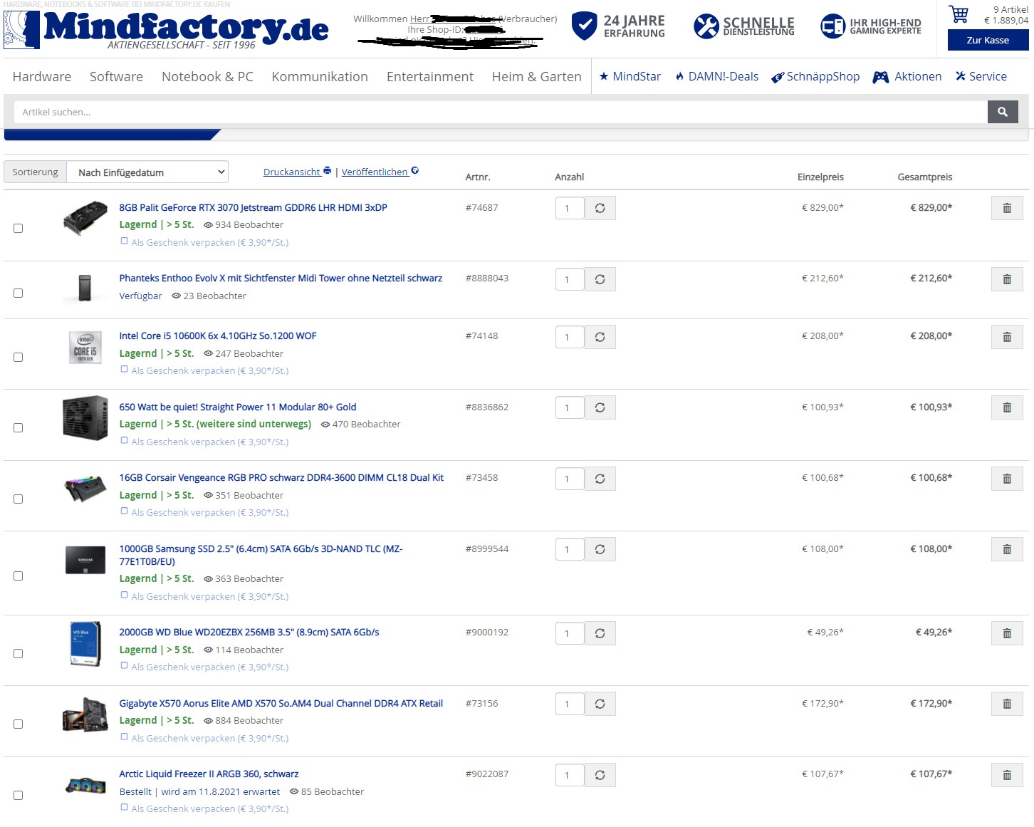The width and height of the screenshot is (1034, 827).
Task: Open DAMN!-Deals
Action: 717,76
